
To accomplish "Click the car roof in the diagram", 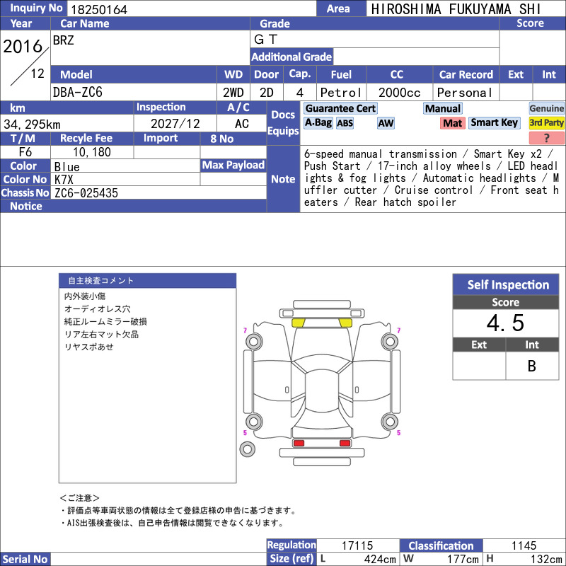I will click(x=322, y=391).
